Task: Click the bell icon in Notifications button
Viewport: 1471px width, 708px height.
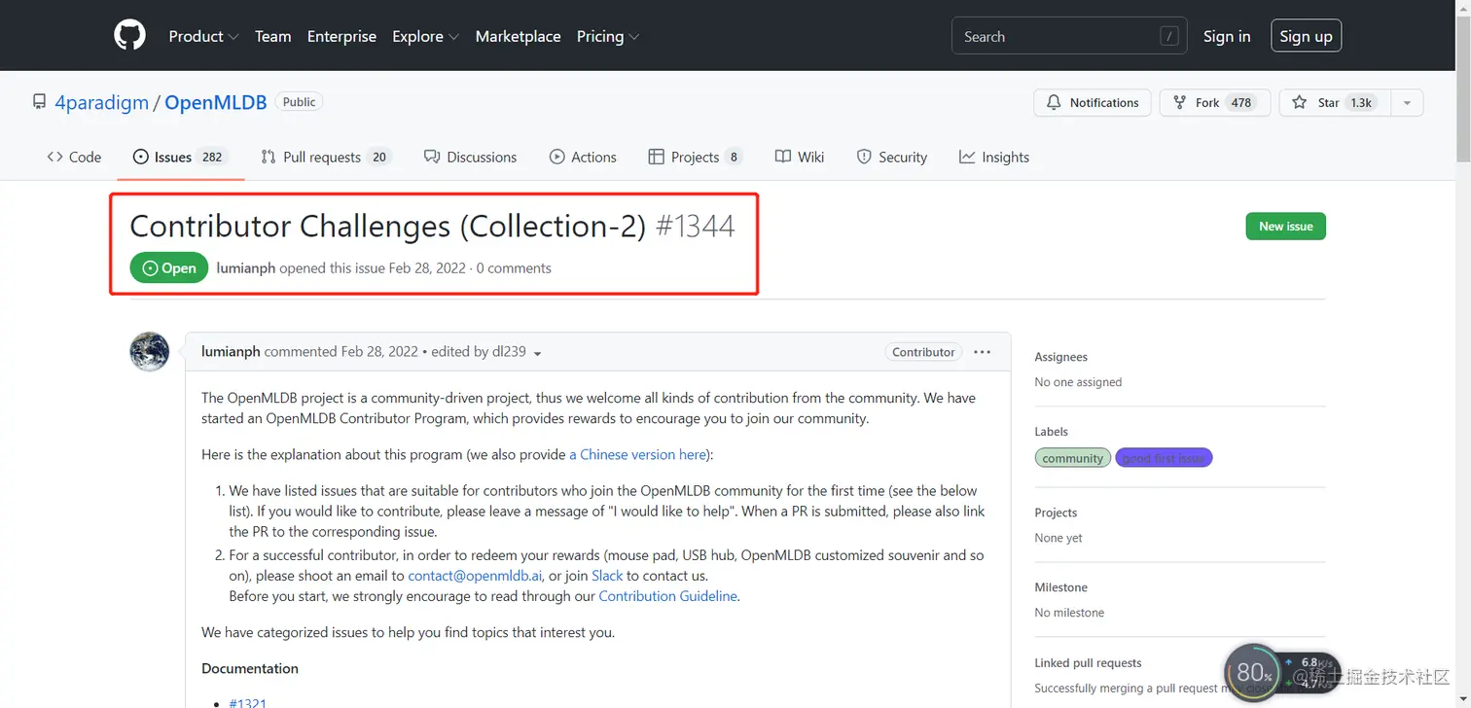Action: 1054,102
